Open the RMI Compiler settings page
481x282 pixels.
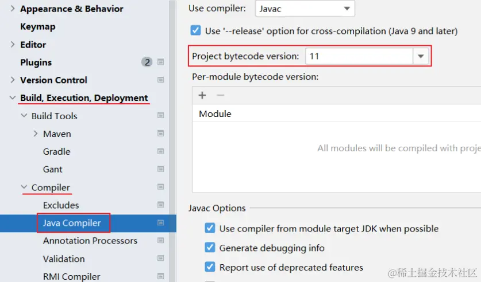click(x=71, y=276)
